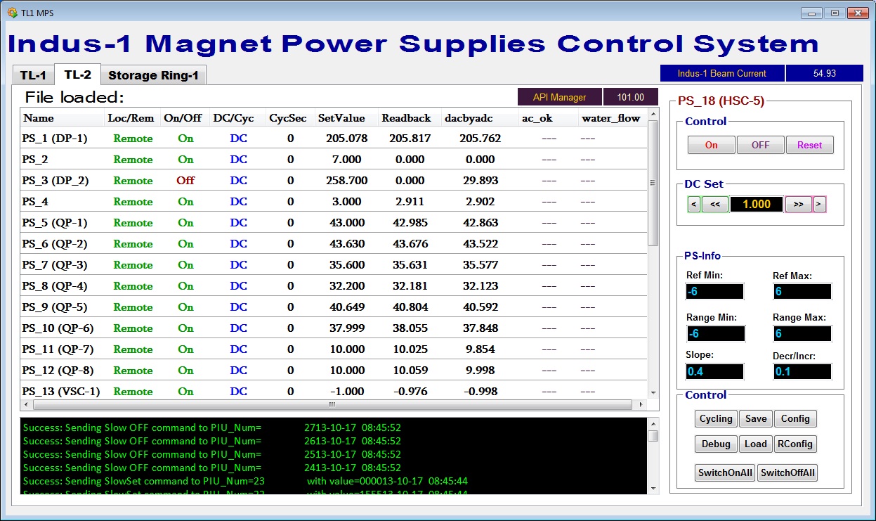876x521 pixels.
Task: Click the DC/Cyc column header
Action: click(x=238, y=118)
